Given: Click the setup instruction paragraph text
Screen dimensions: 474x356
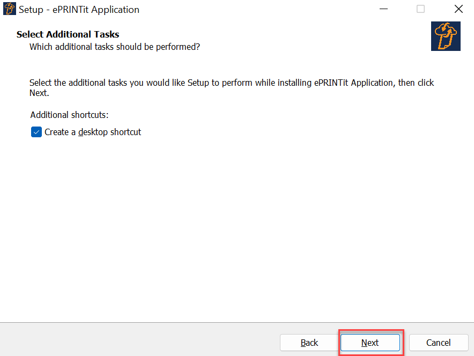Looking at the screenshot, I should tap(232, 87).
